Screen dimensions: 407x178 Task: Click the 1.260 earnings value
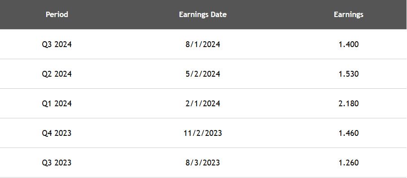point(349,163)
